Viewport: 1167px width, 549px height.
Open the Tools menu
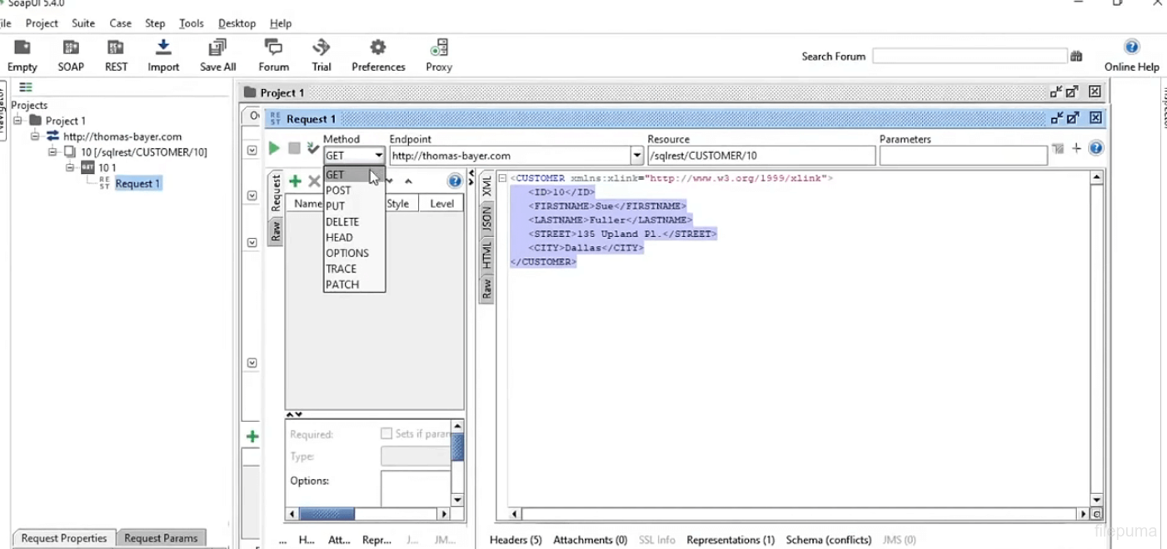191,23
